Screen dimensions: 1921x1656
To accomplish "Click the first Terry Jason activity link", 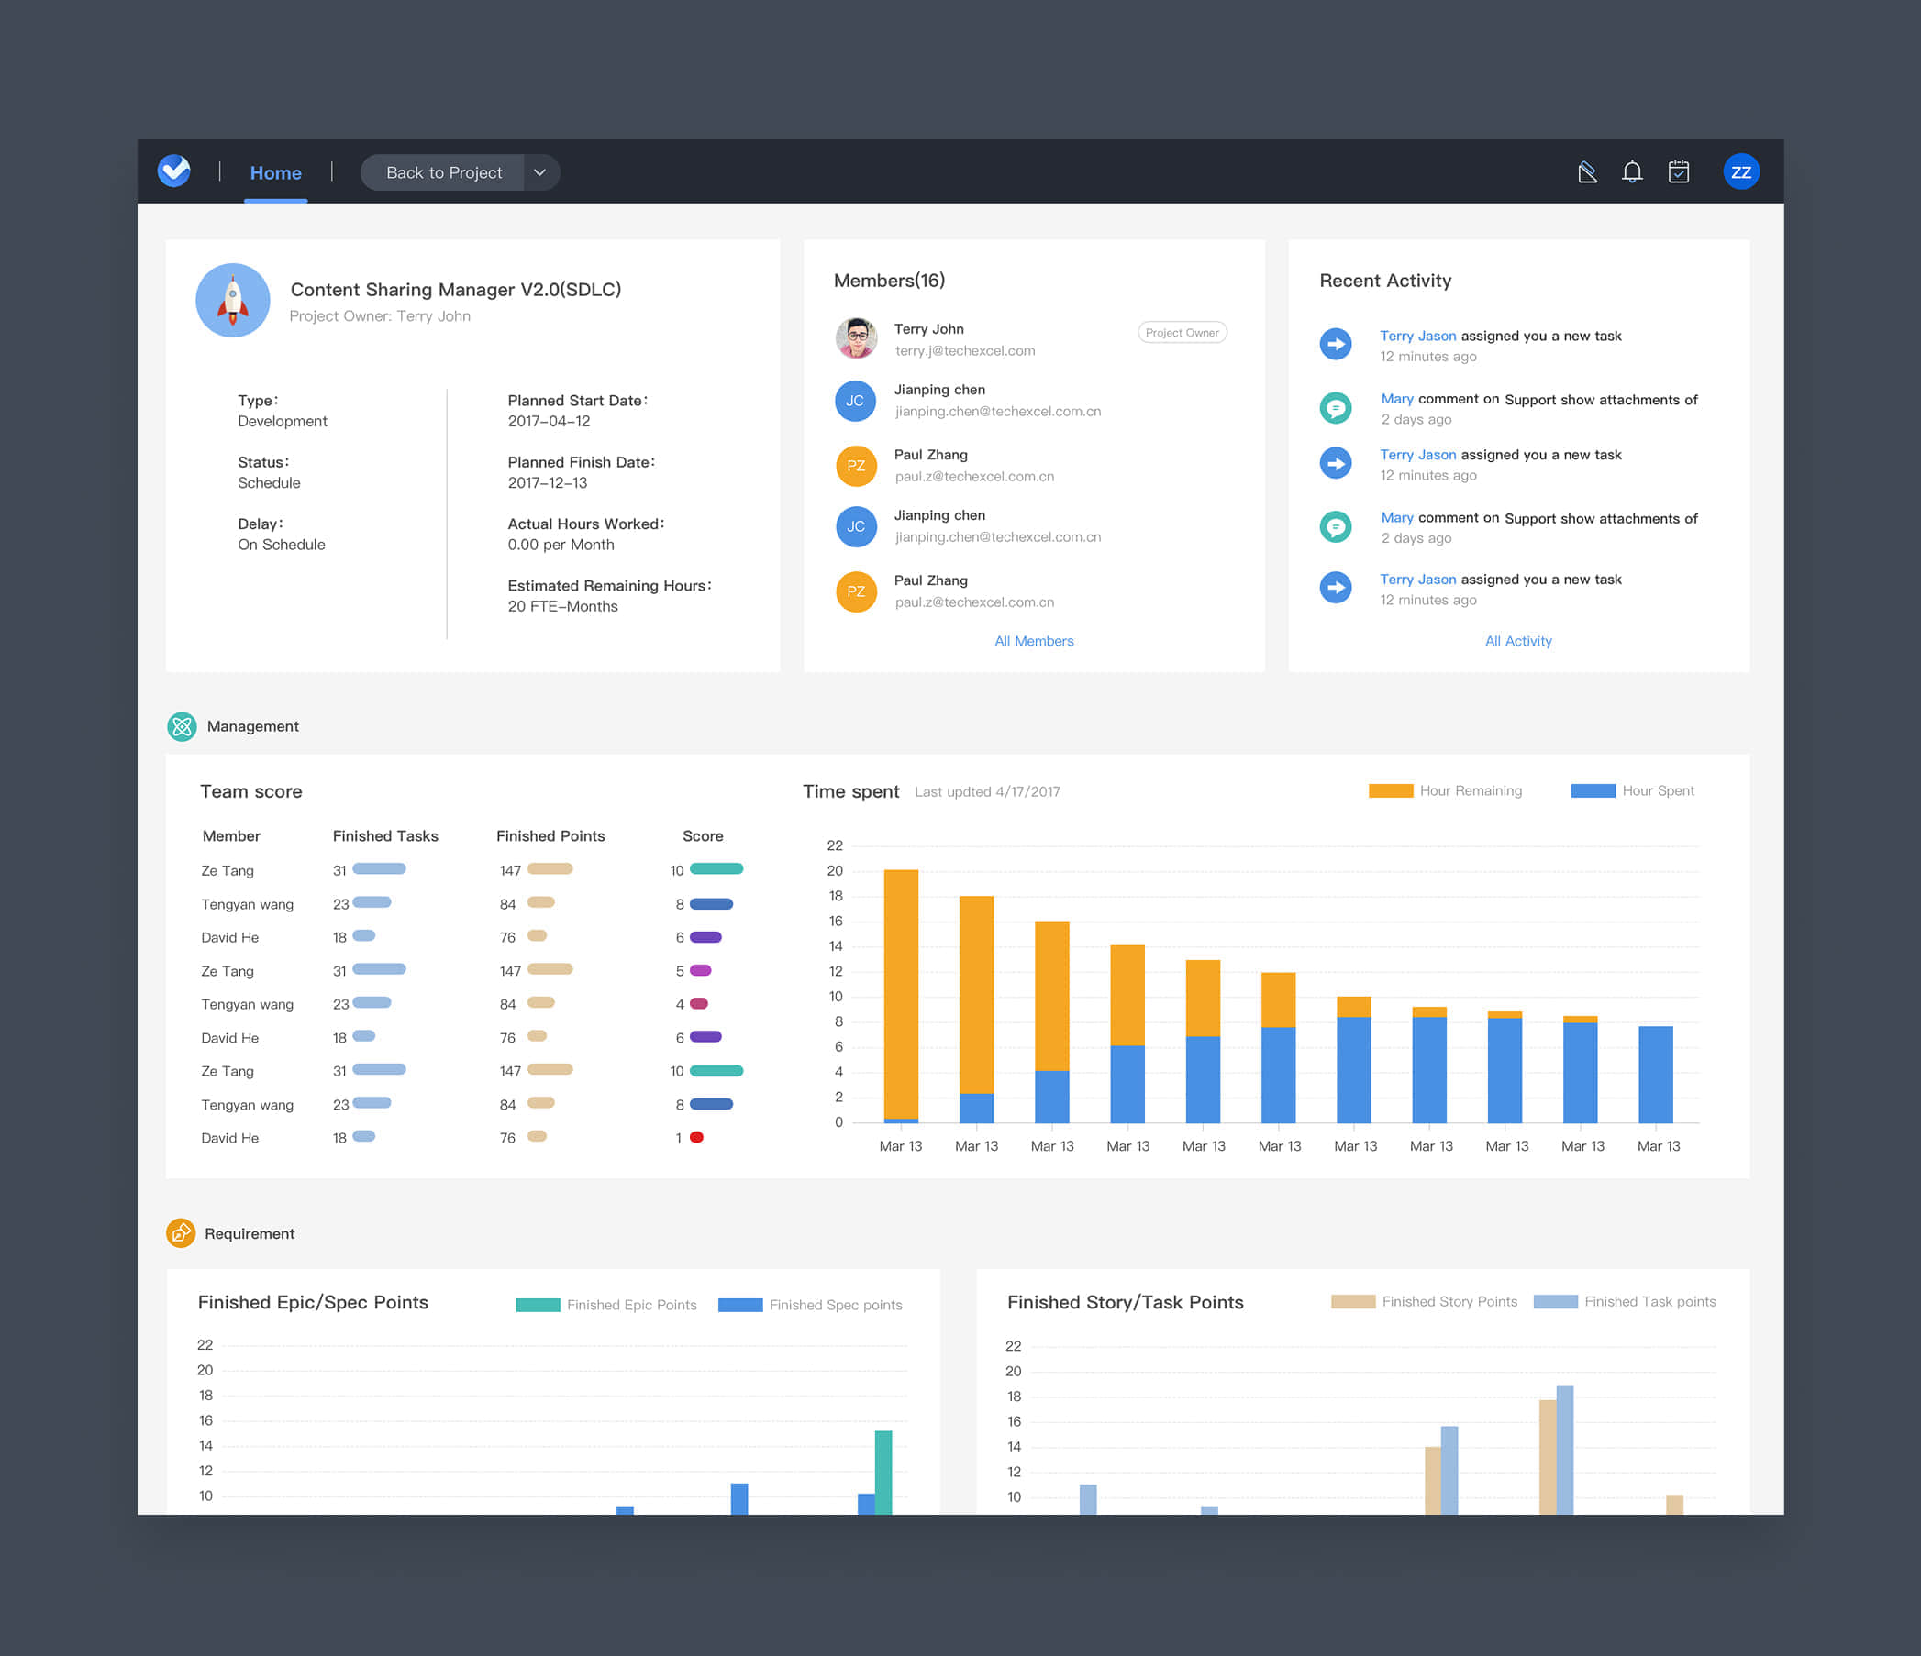I will [1416, 337].
